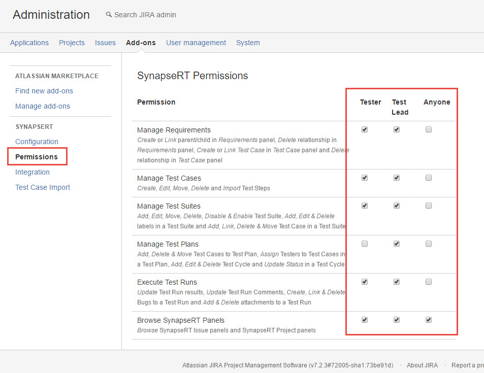Open the Applications tab
Viewport: 484px width, 373px height.
coord(29,43)
